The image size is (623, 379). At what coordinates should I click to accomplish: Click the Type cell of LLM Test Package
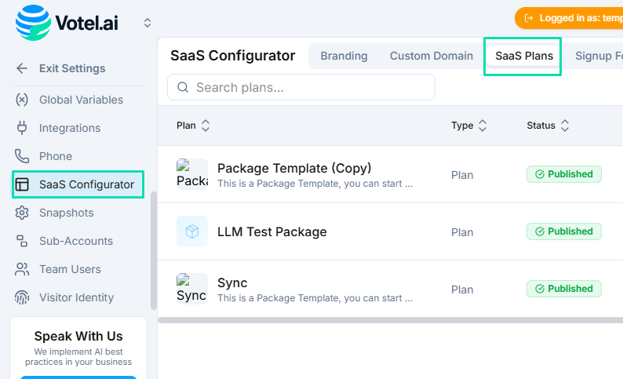tap(462, 232)
